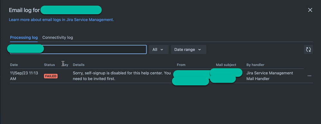The width and height of the screenshot is (321, 124).
Task: Focus the log search input field
Action: tap(78, 49)
